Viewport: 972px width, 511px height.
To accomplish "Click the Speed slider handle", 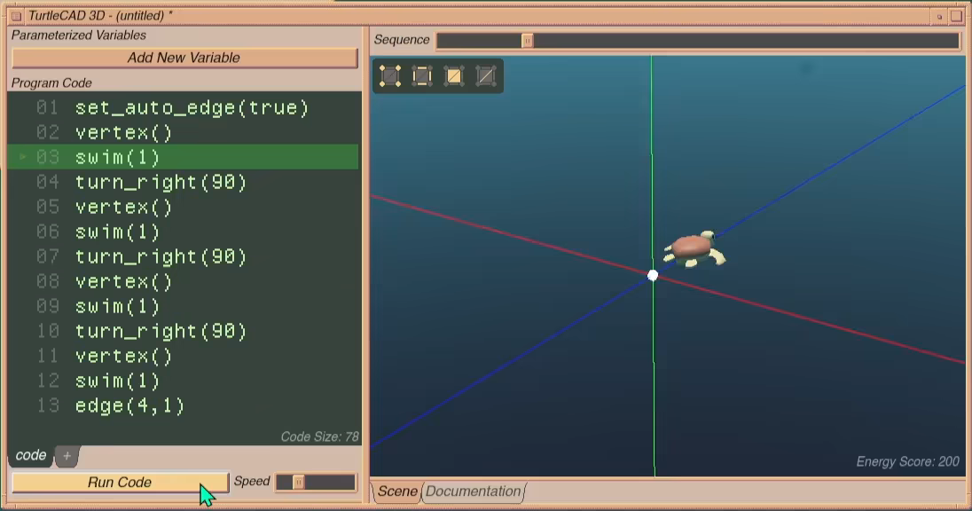I will tap(298, 482).
